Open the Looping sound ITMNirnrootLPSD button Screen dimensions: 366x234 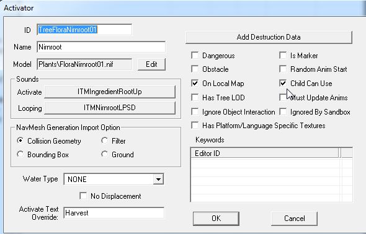pyautogui.click(x=110, y=108)
